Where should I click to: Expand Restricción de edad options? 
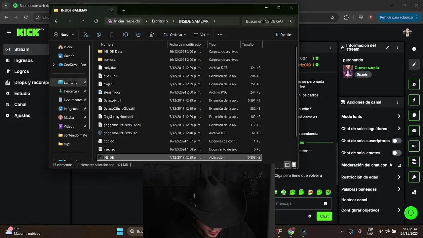pyautogui.click(x=399, y=177)
